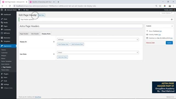Open Plugins menu in sidebar
The width and height of the screenshot is (176, 99).
(6, 74)
